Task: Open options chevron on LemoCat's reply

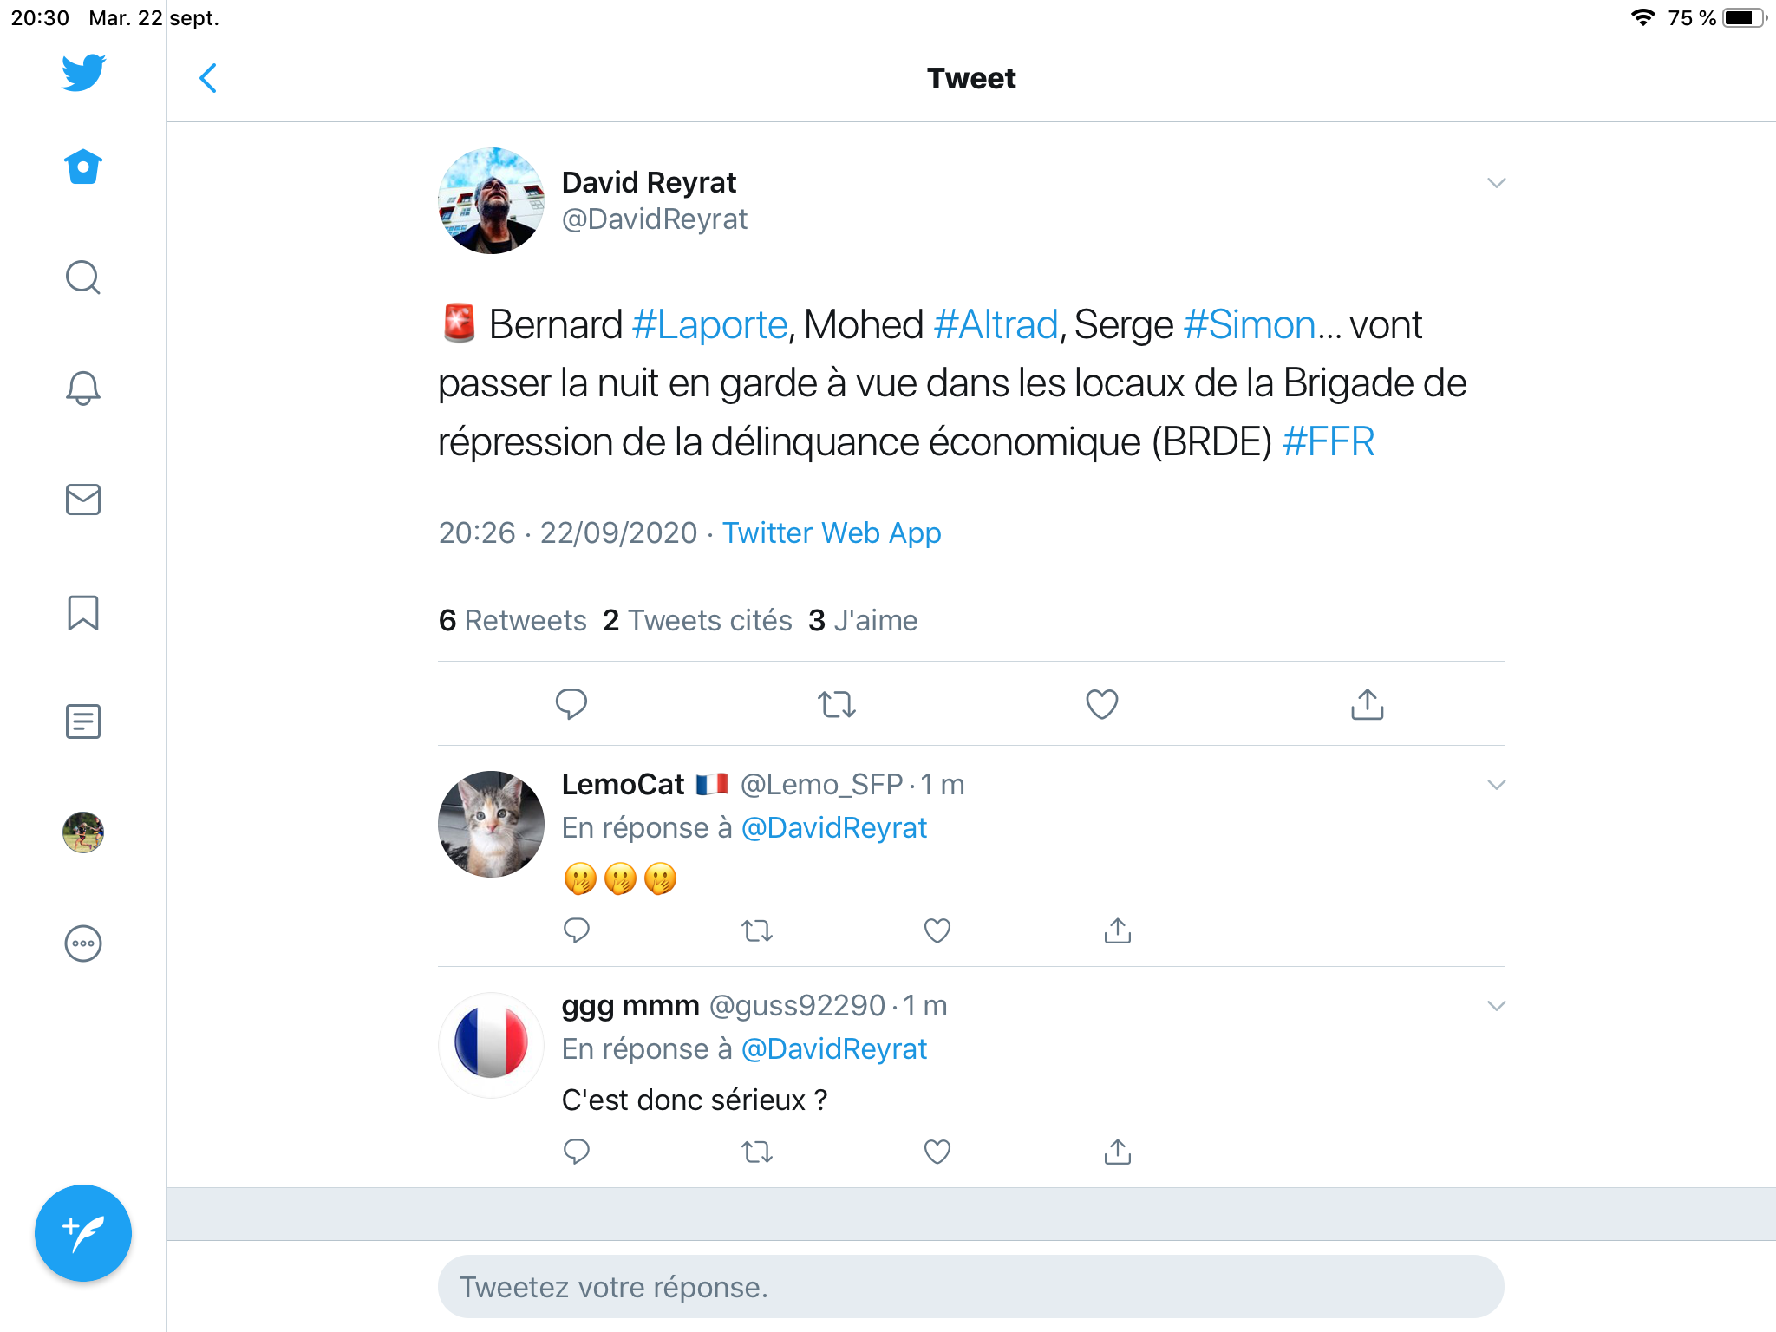Action: click(1496, 785)
